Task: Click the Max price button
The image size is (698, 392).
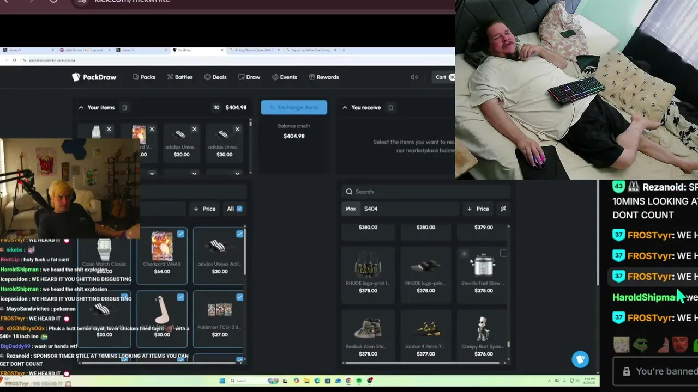Action: 351,209
